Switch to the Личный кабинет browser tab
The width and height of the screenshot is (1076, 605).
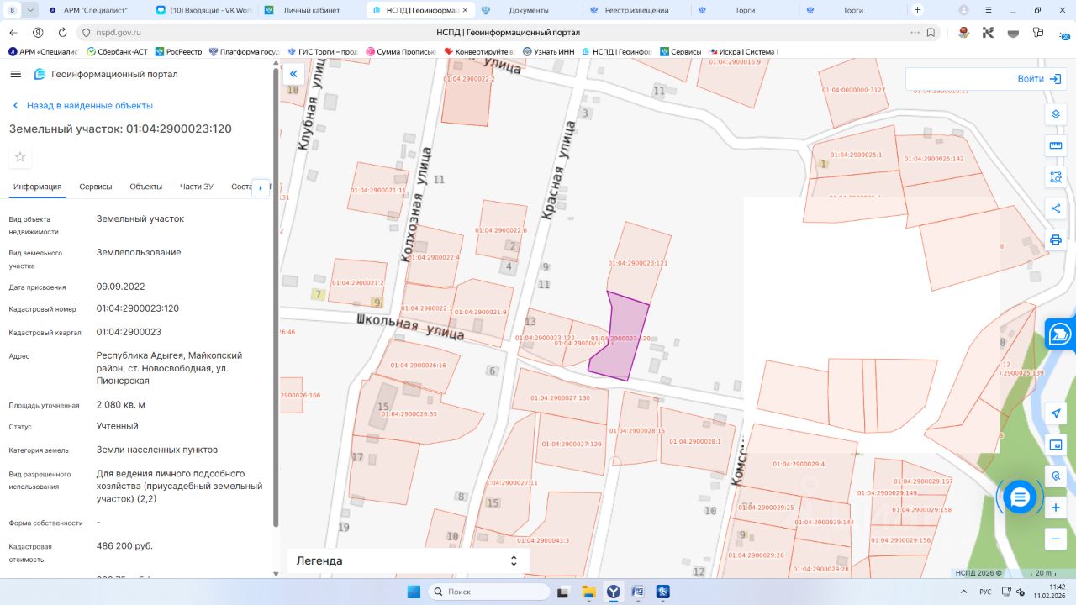coord(312,10)
